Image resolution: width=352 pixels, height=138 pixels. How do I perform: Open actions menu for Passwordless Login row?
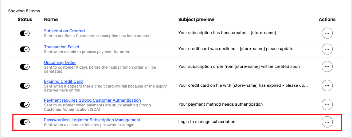(327, 122)
